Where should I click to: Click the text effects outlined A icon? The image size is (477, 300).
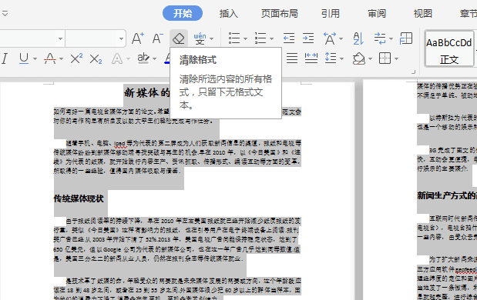tap(117, 58)
